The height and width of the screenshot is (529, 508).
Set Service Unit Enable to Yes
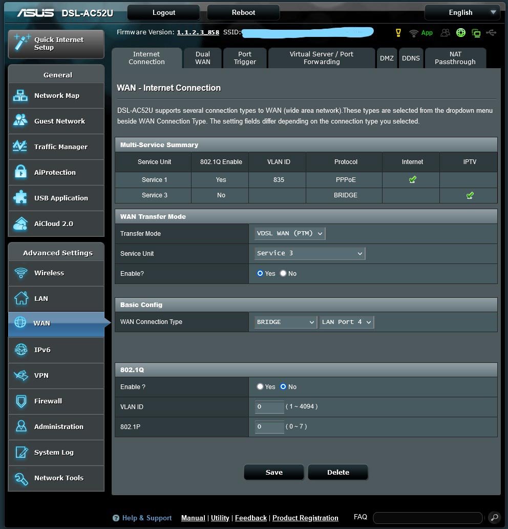click(260, 273)
